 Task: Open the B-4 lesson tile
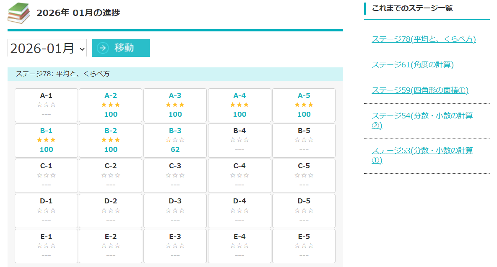pyautogui.click(x=239, y=140)
